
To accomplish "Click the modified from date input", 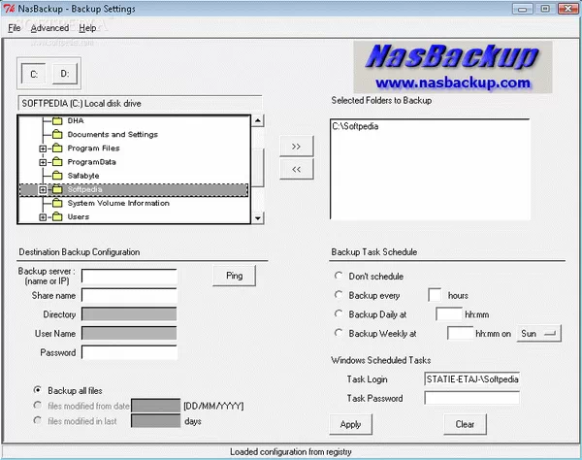I will pyautogui.click(x=156, y=406).
